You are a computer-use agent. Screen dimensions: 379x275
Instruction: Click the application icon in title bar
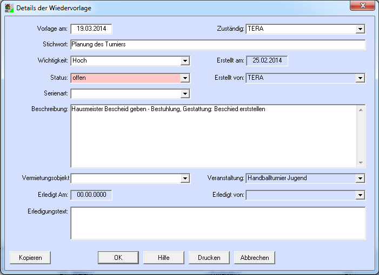[x=8, y=8]
